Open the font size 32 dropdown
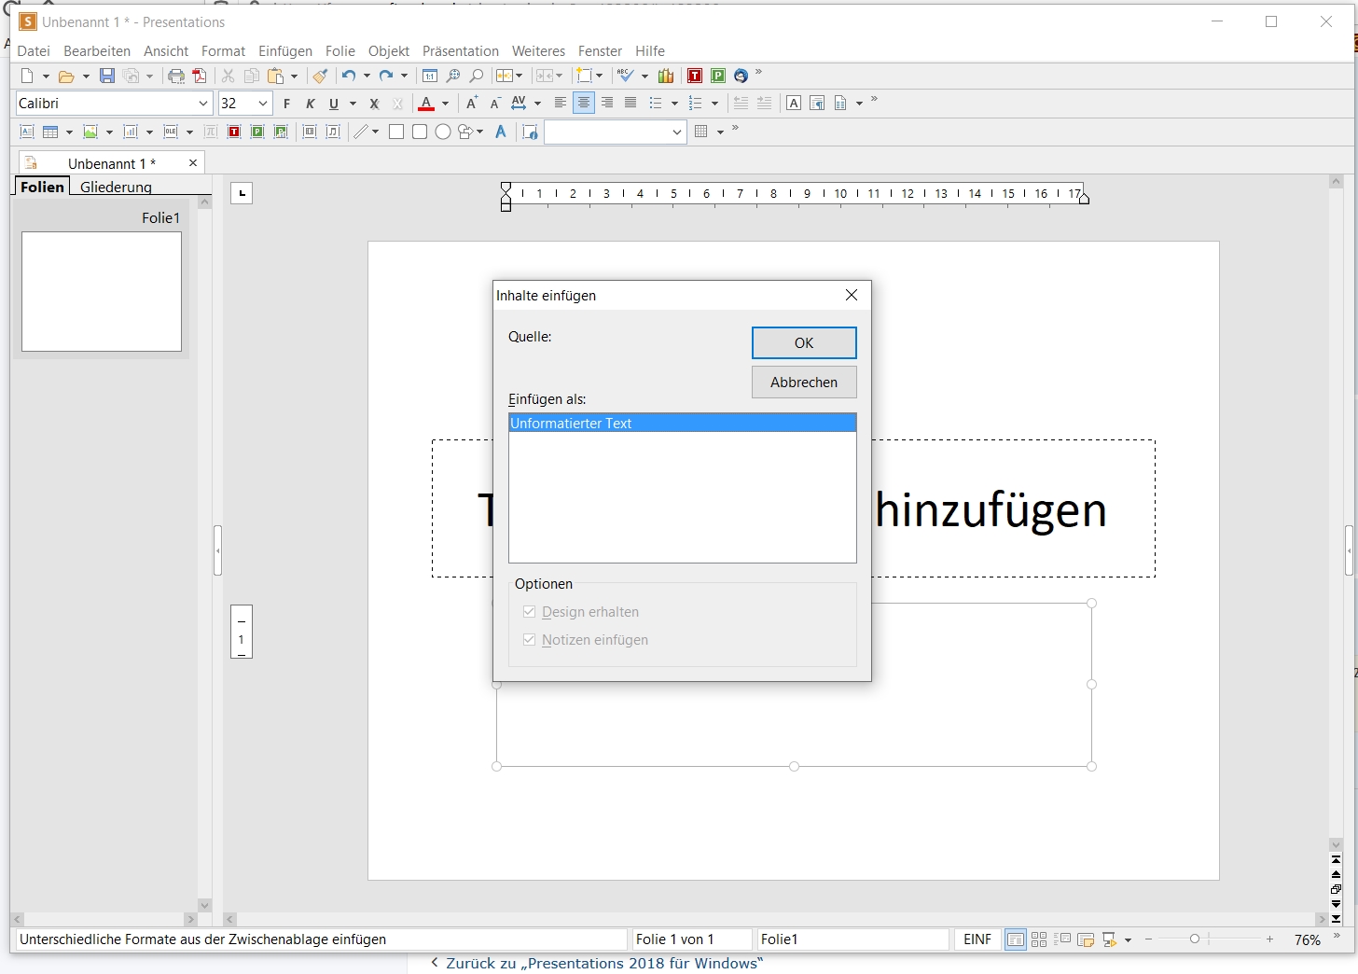Image resolution: width=1358 pixels, height=974 pixels. coord(263,104)
